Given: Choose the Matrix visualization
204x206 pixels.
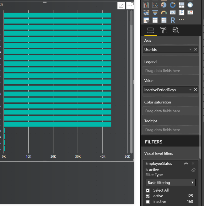Looking at the screenshot, I should tap(164, 20).
